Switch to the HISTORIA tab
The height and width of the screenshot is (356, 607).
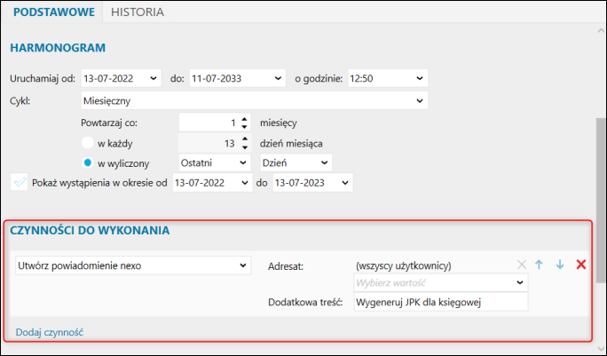(x=138, y=12)
